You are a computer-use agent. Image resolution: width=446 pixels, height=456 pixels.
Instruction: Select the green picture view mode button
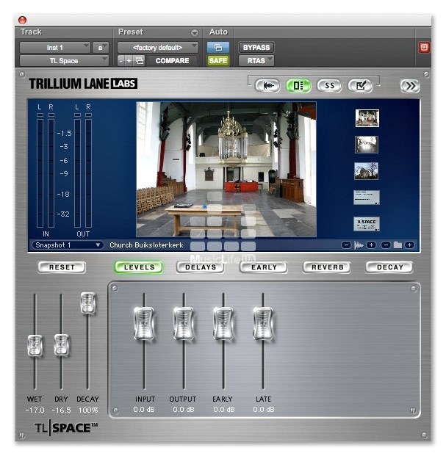point(298,86)
